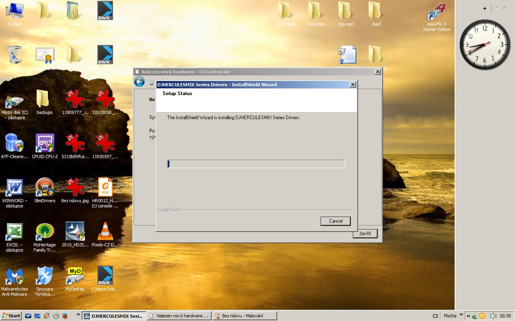Click Cancel in InstallShield Wizard
This screenshot has width=515, height=321.
(336, 221)
